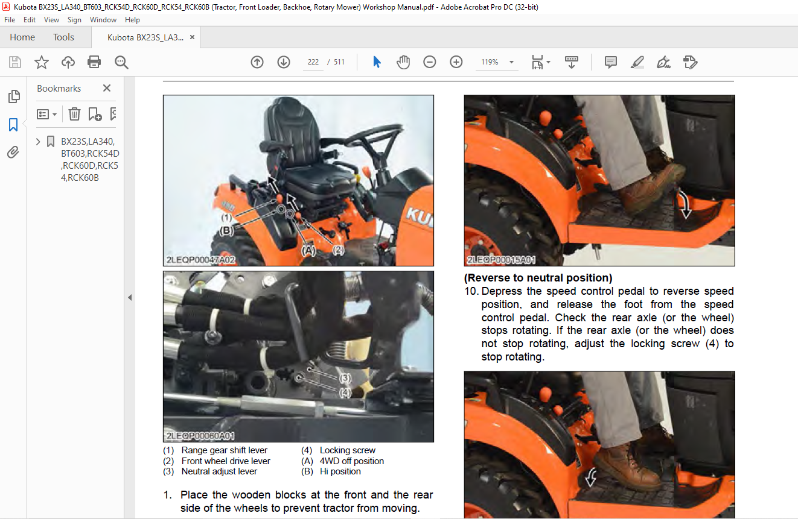Open the Attachments paperclip panel
This screenshot has height=519, width=798.
[13, 153]
